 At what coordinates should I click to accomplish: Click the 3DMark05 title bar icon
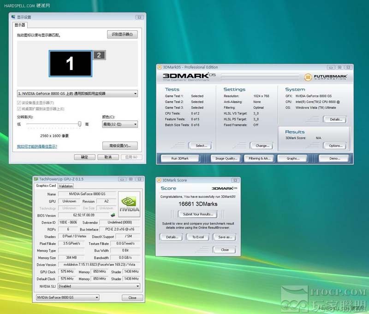tap(160, 67)
